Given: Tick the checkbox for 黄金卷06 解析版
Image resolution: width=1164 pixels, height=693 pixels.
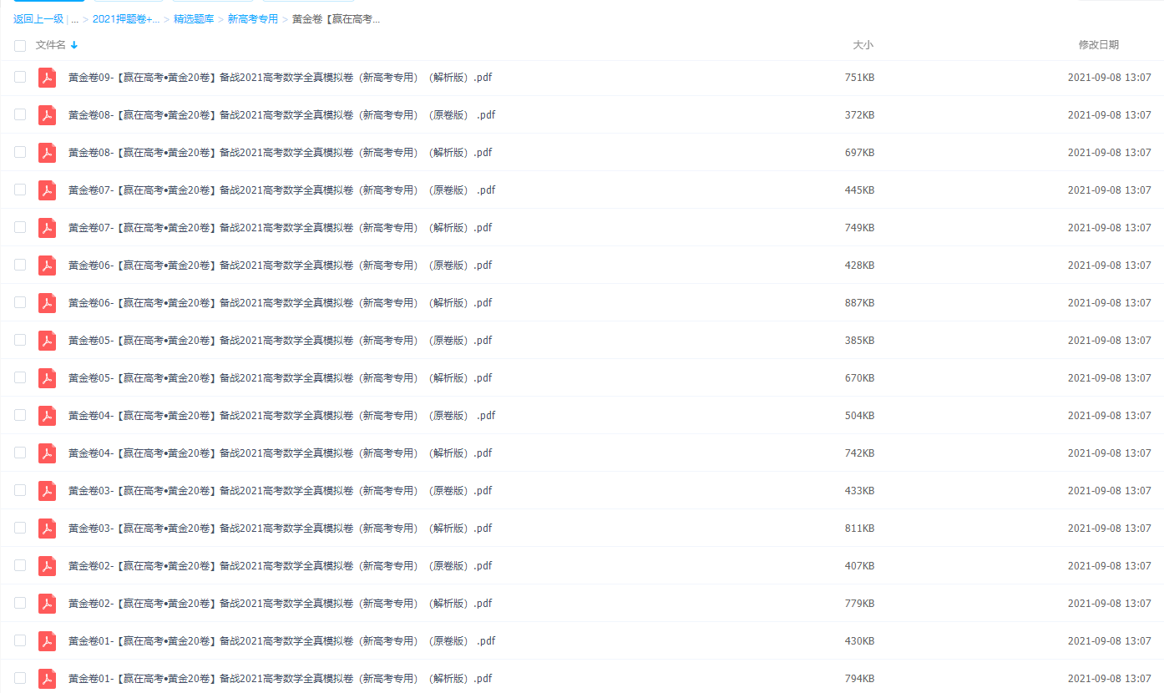Looking at the screenshot, I should (x=20, y=302).
